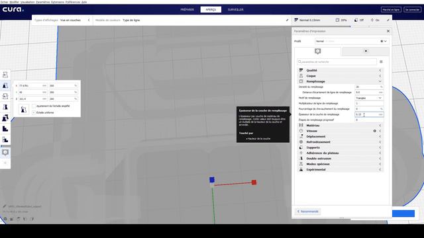Collapse the Remplissage section
424x238 pixels.
point(340,81)
